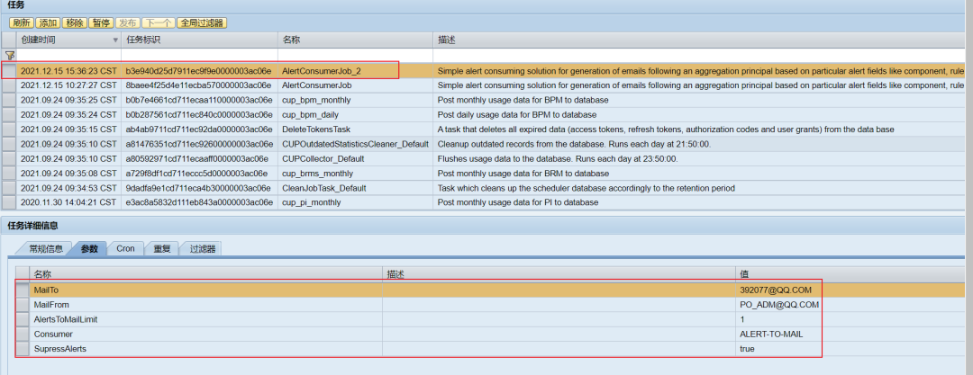Switch to the Cron tab

pyautogui.click(x=125, y=248)
